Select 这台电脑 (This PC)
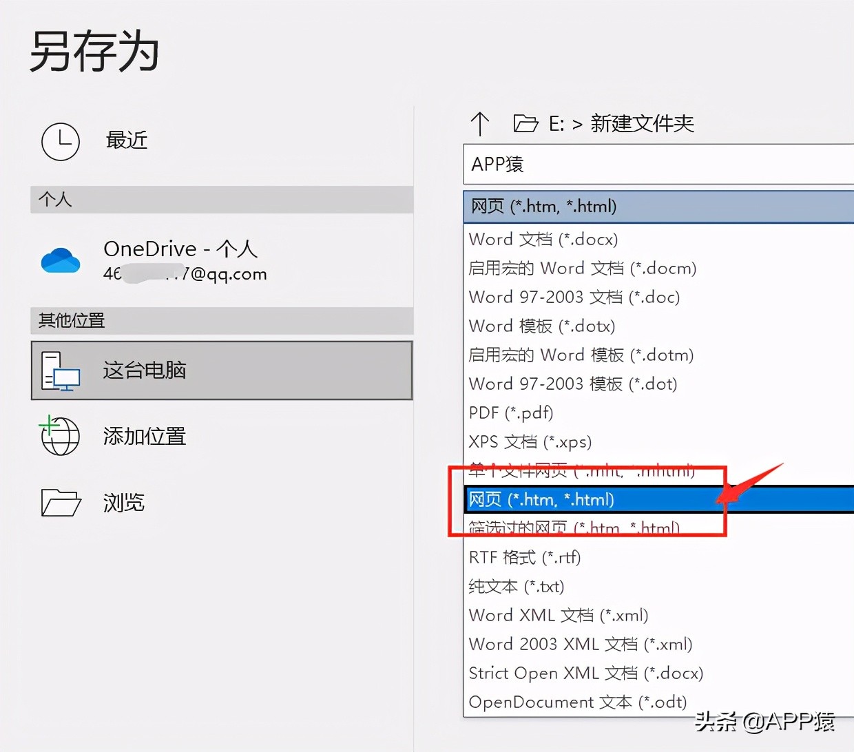 [x=222, y=370]
